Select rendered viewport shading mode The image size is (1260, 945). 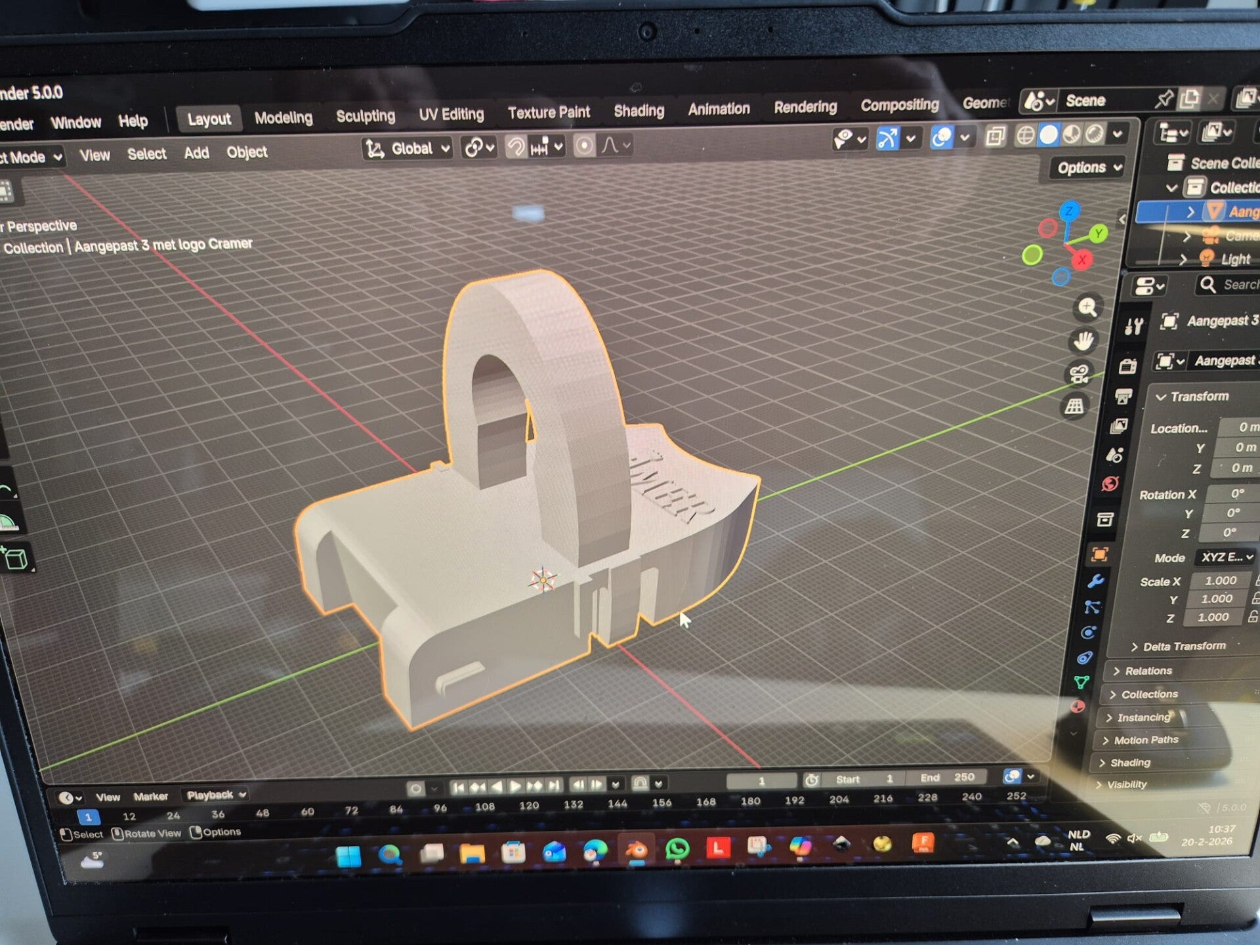pos(1095,135)
